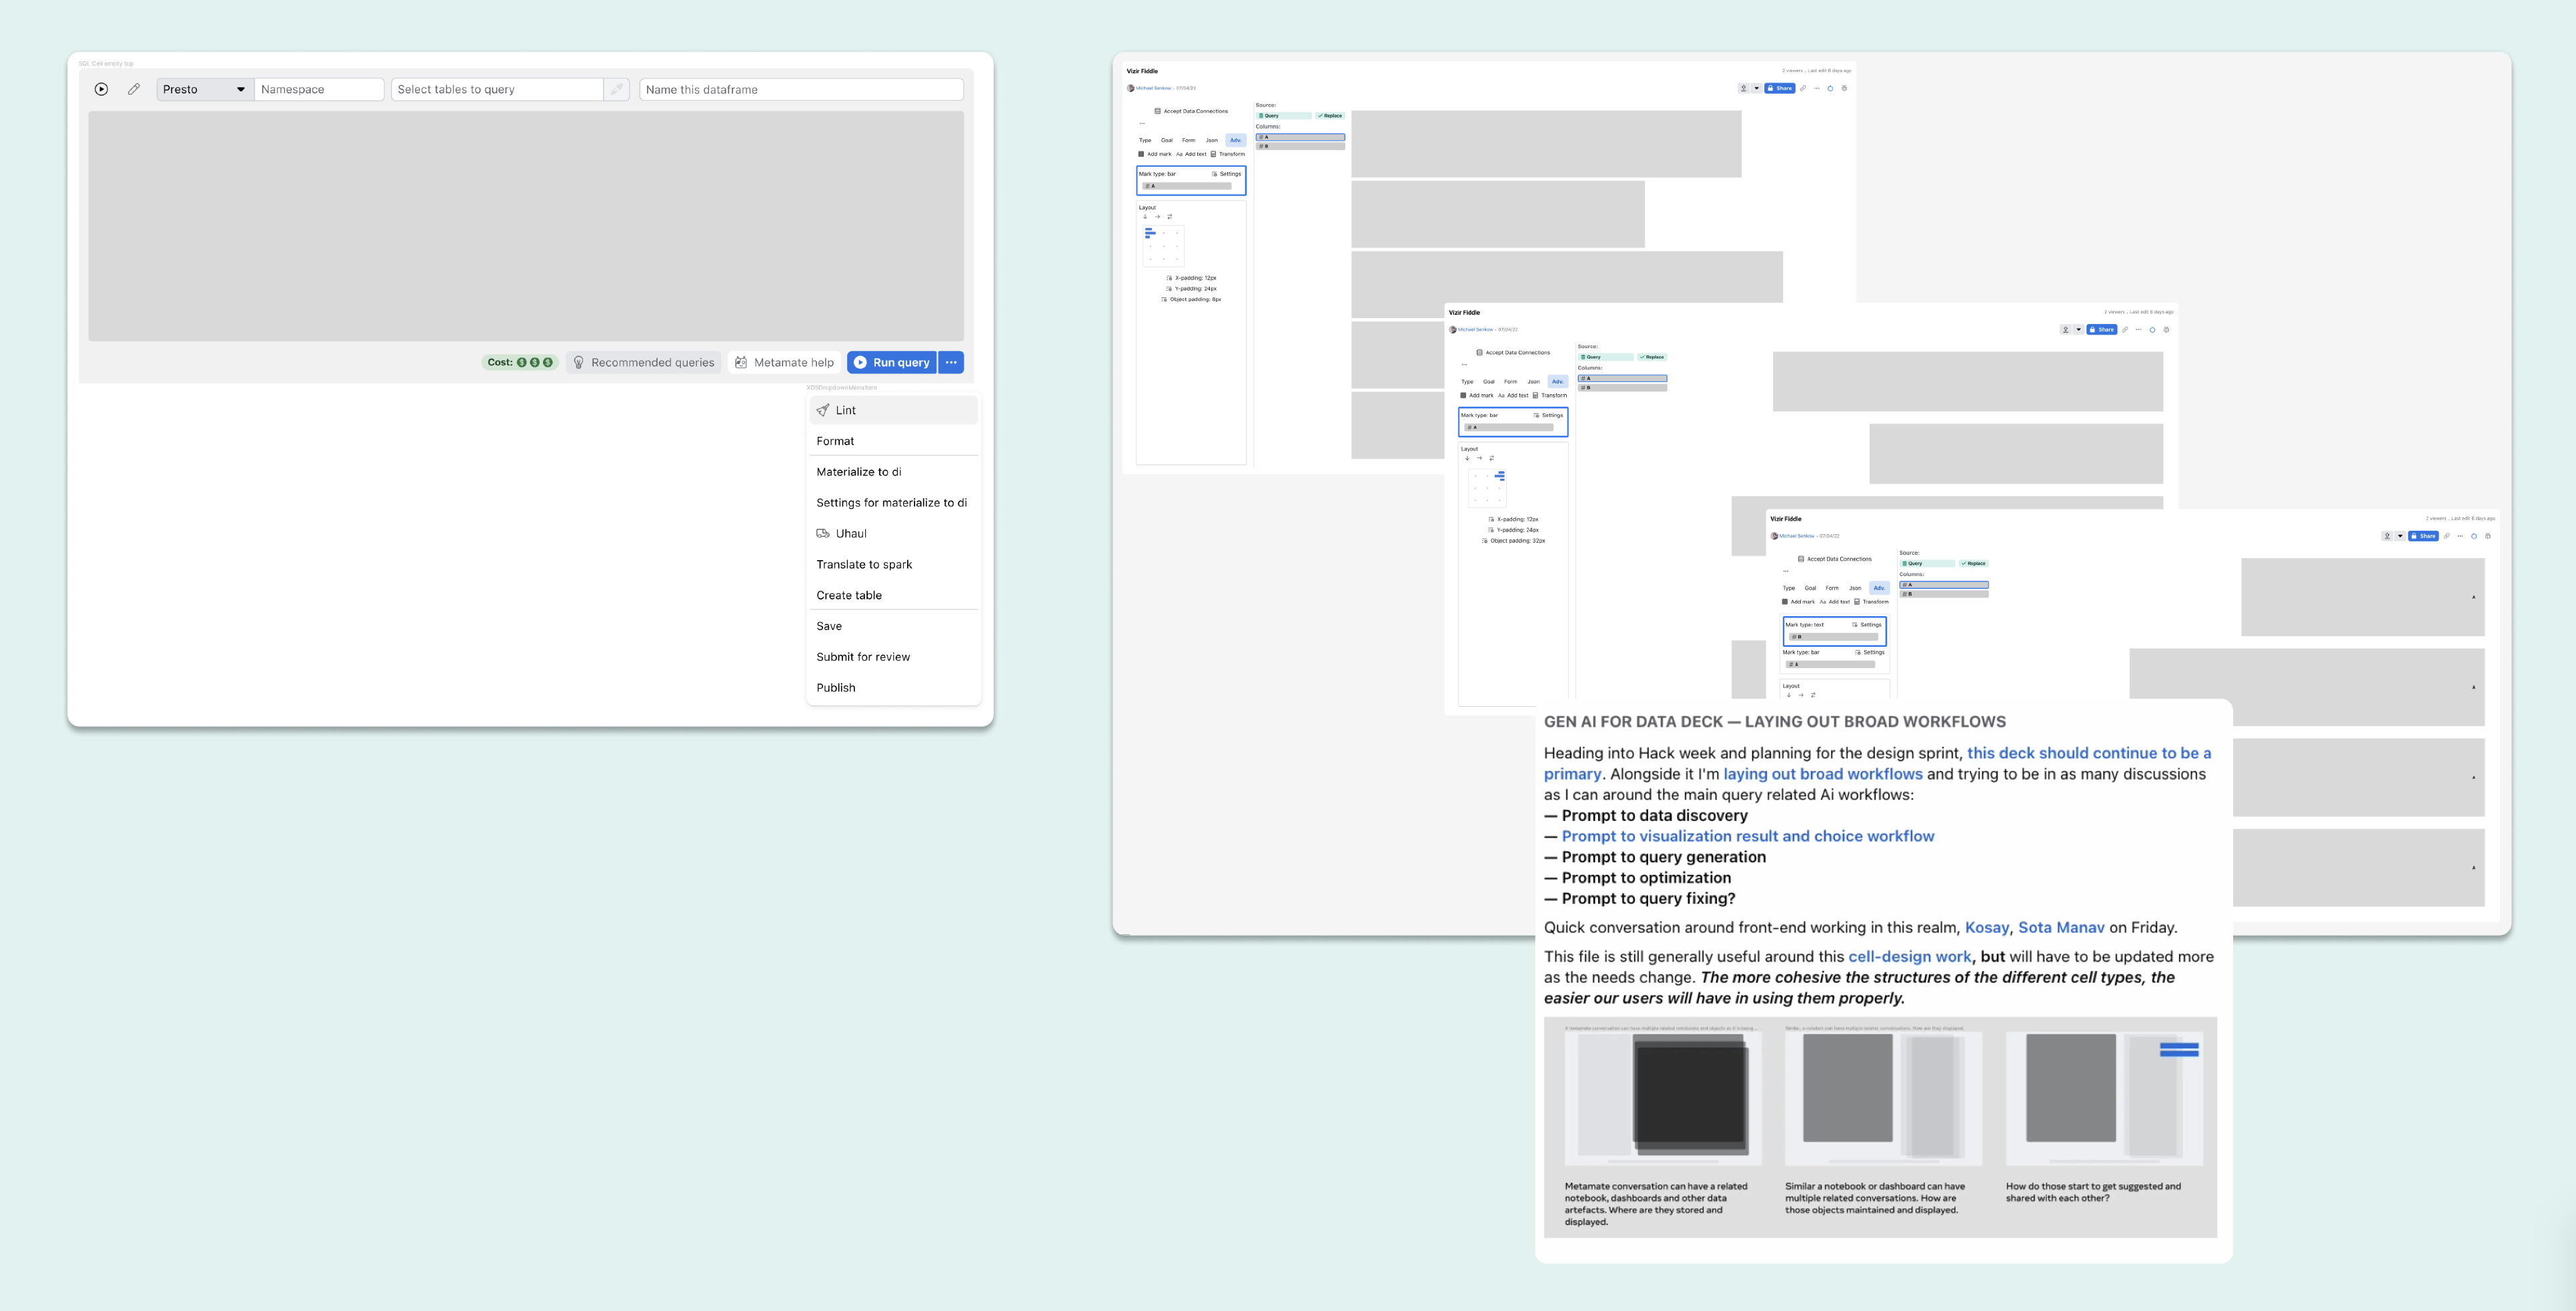Open the Transform tool in Vizir Fiddle

point(1232,154)
